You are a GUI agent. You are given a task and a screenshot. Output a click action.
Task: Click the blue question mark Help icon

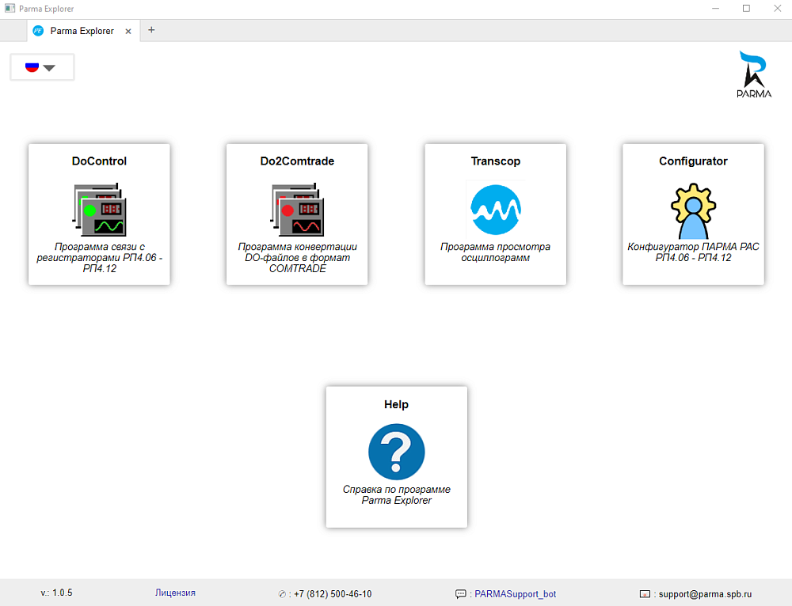tap(397, 452)
